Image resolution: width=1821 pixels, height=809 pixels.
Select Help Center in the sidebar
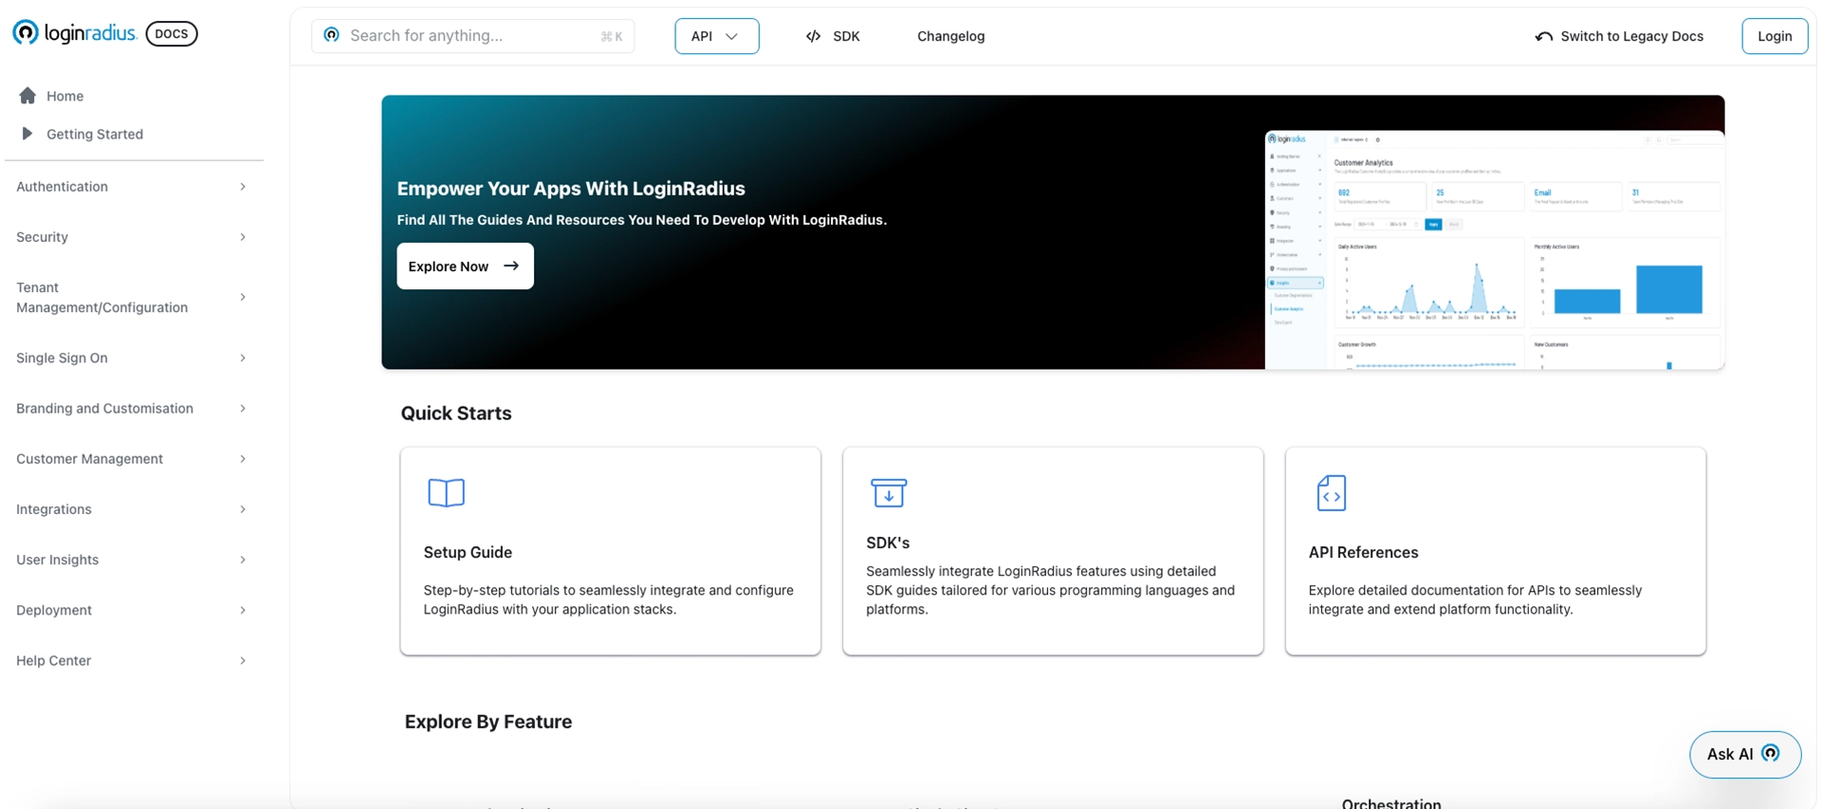(54, 660)
